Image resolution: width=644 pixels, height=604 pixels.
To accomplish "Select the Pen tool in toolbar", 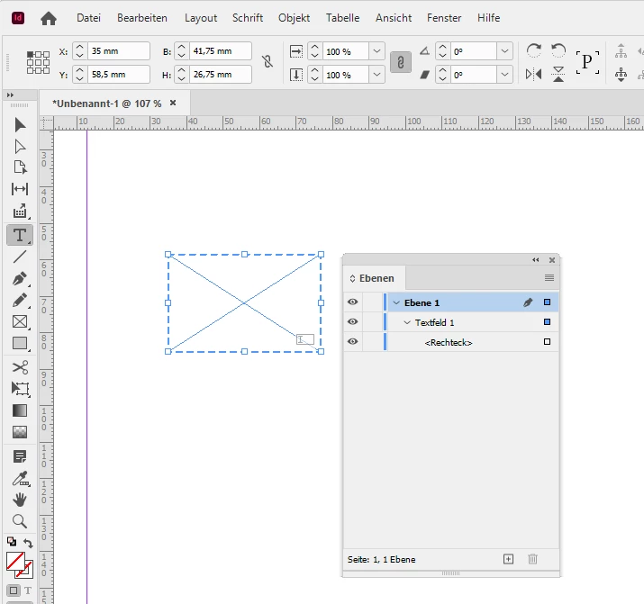I will point(20,279).
